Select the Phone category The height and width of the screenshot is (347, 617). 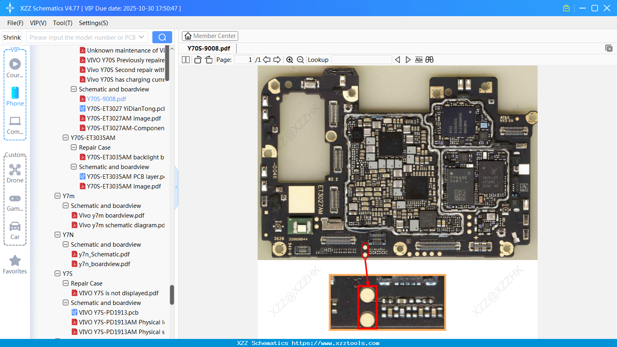coord(15,97)
